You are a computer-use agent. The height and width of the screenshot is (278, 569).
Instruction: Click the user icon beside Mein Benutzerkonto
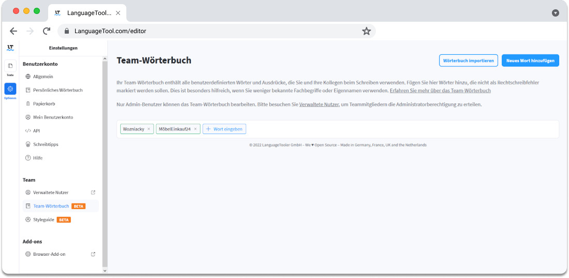point(28,117)
